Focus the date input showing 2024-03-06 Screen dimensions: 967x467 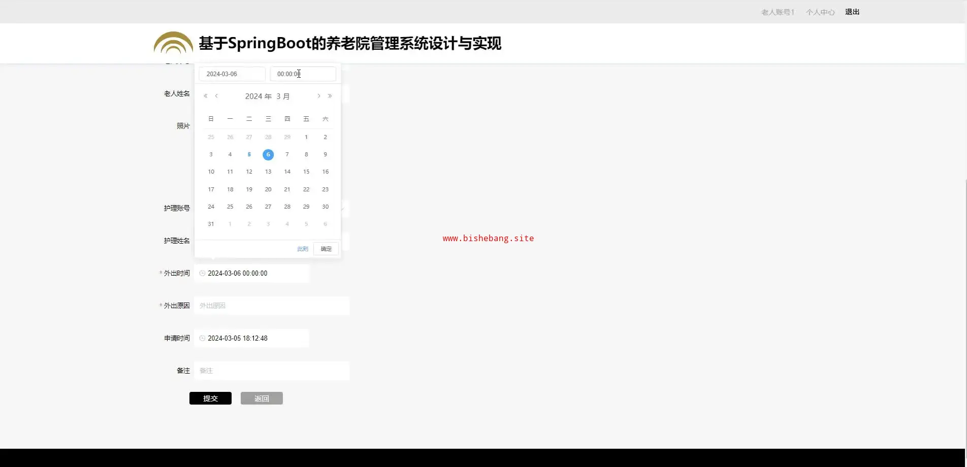[232, 74]
